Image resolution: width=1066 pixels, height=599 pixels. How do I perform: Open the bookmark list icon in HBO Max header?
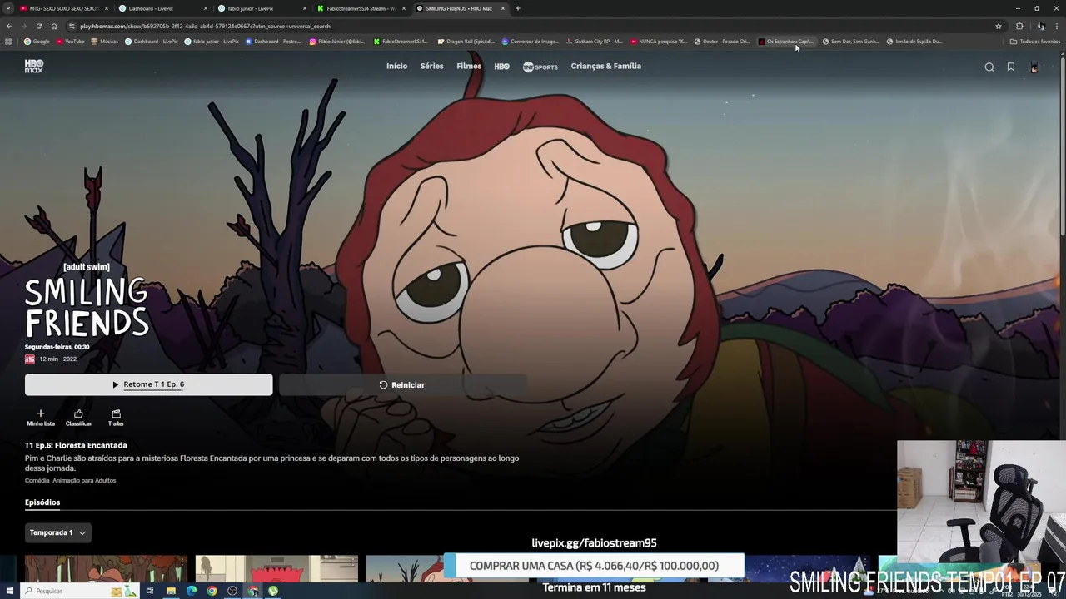pyautogui.click(x=1011, y=67)
